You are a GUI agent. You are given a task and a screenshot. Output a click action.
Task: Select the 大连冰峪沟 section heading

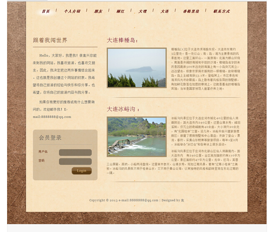[122, 109]
